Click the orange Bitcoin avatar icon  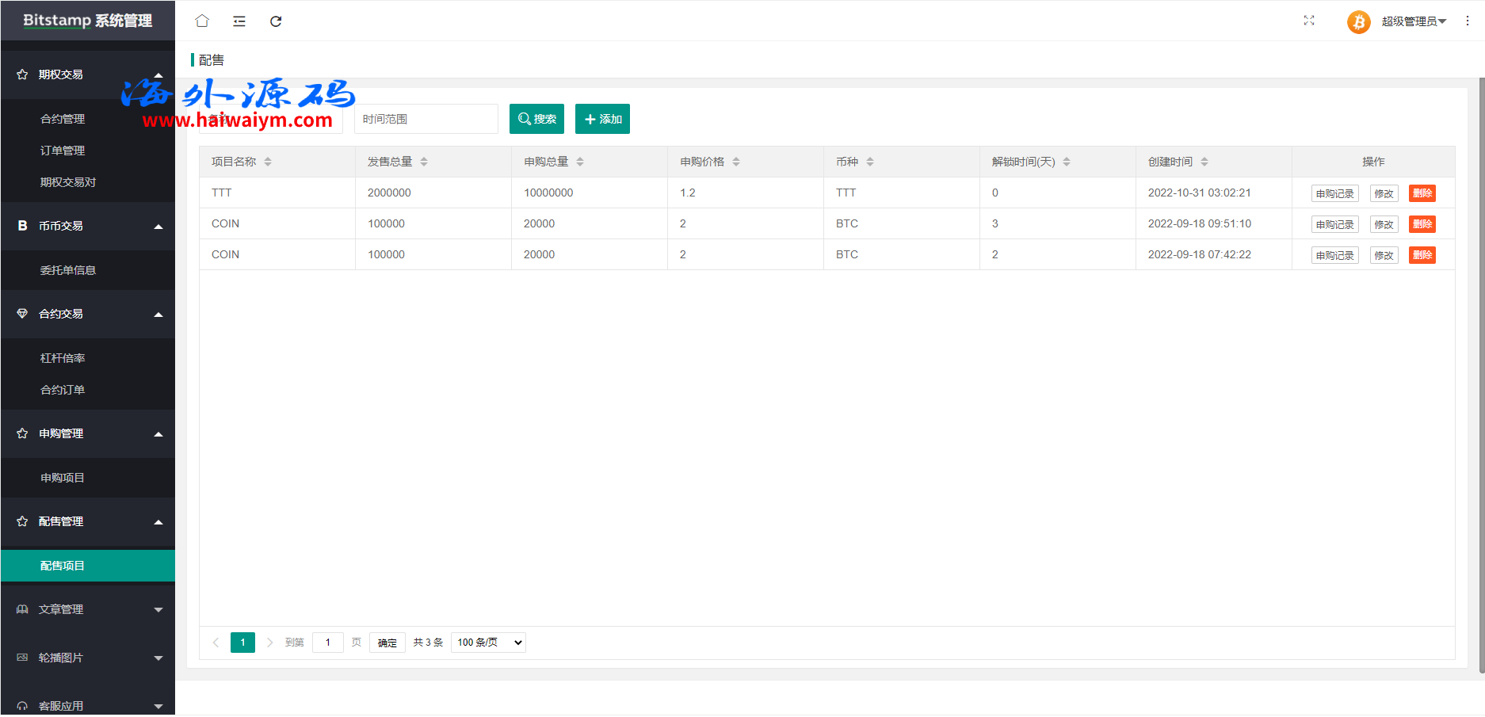coord(1358,21)
